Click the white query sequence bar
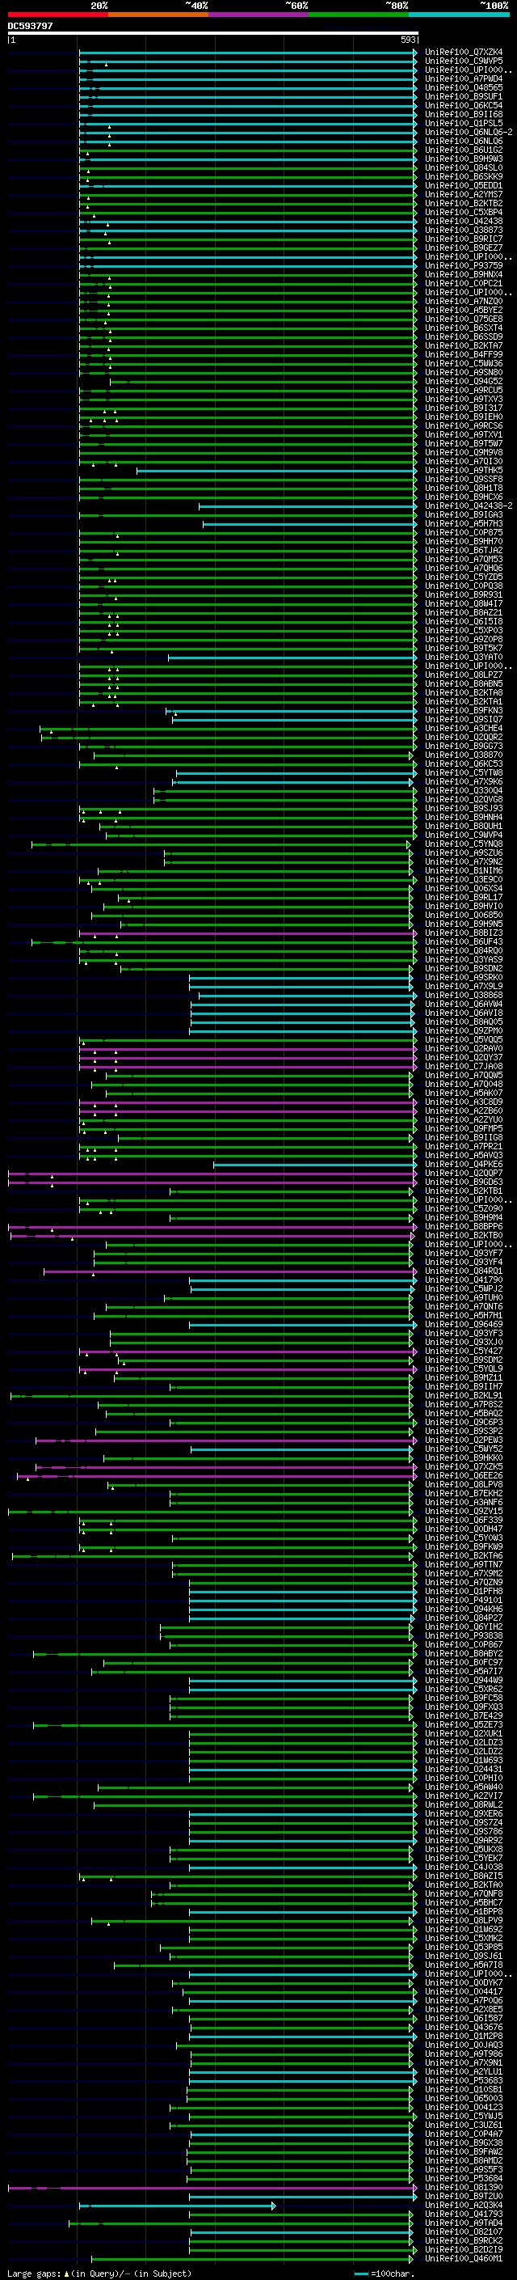The height and width of the screenshot is (2280, 517). 213,34
